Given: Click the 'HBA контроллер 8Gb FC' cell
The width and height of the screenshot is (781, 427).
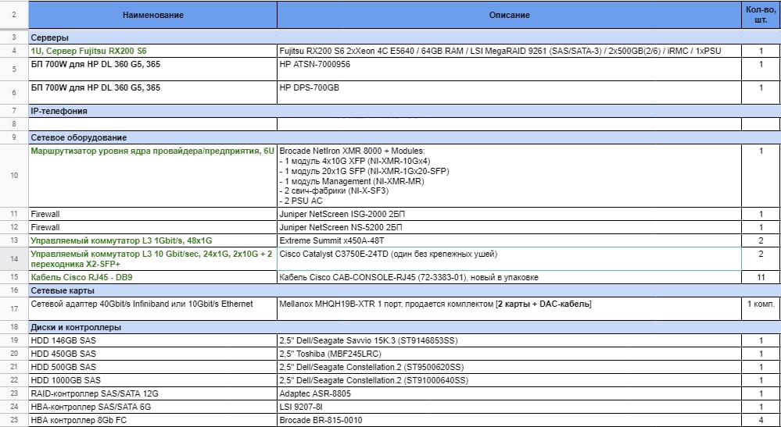Looking at the screenshot, I should pos(153,420).
